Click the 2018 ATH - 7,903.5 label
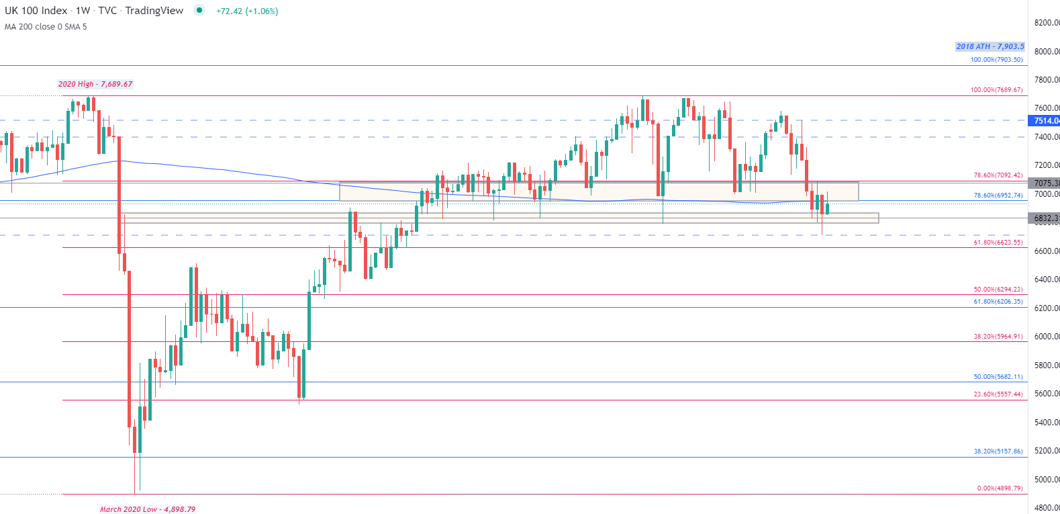The image size is (1060, 514). (990, 46)
